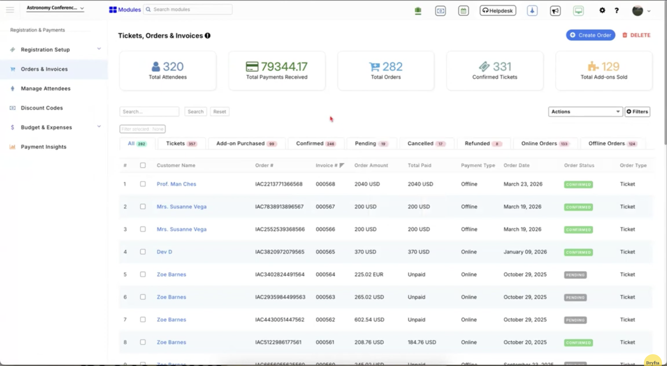Image resolution: width=667 pixels, height=366 pixels.
Task: Open the settings gear icon
Action: (602, 10)
